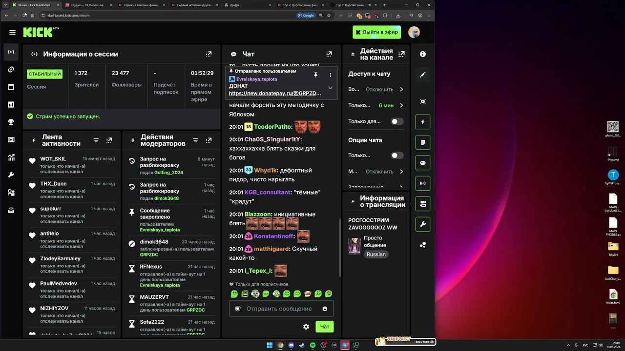Click the 'Просто общение' category thumbnail
Image resolution: width=625 pixels, height=351 pixels.
click(354, 246)
